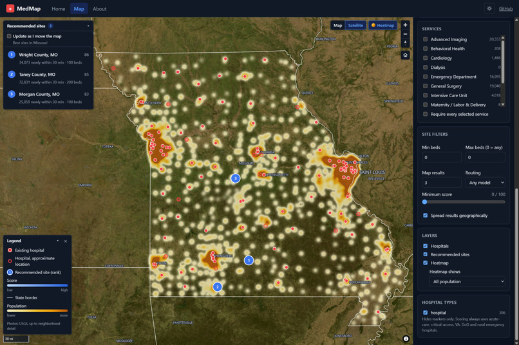Viewport: 519px width, 345px height.
Task: Check the Advanced Imaging service
Action: [426, 39]
